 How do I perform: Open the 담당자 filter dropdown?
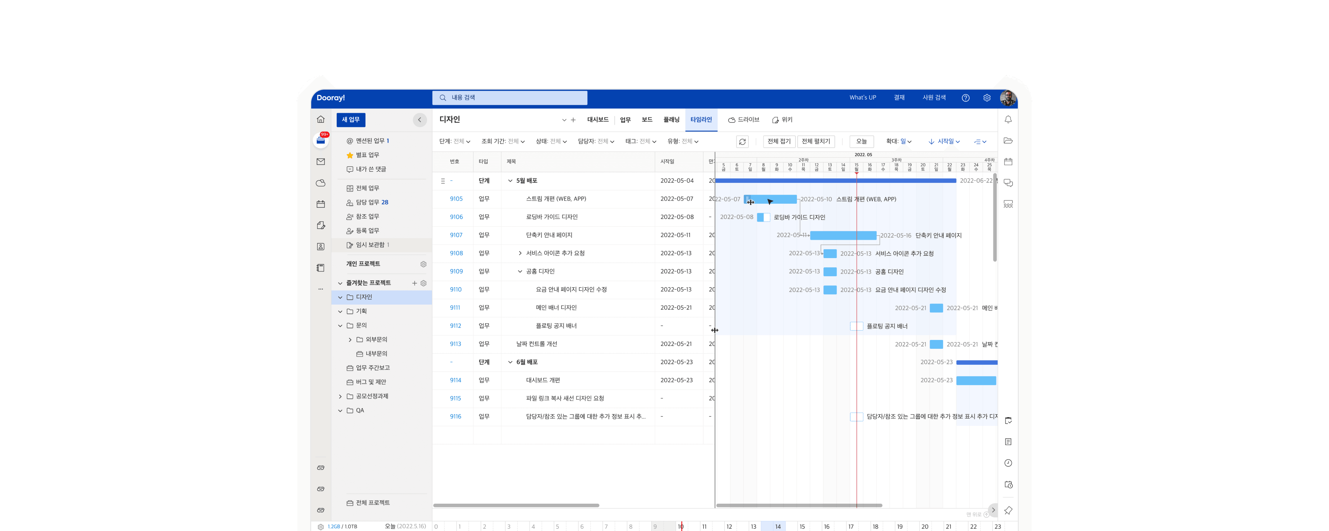596,141
